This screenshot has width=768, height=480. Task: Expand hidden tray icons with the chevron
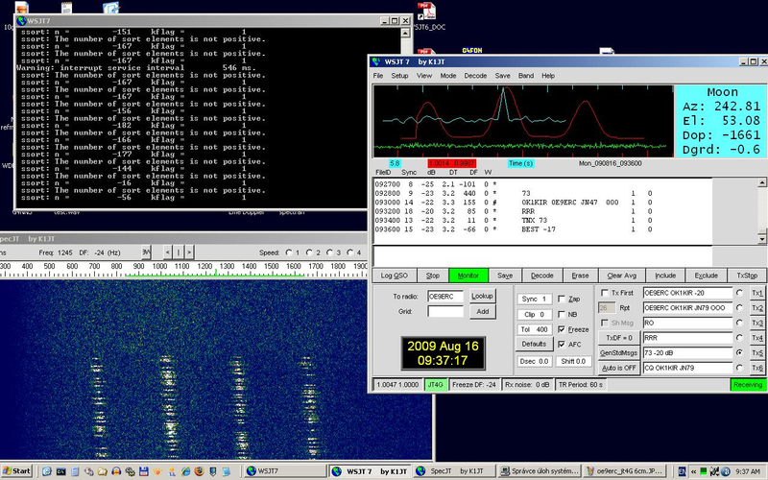click(x=693, y=471)
